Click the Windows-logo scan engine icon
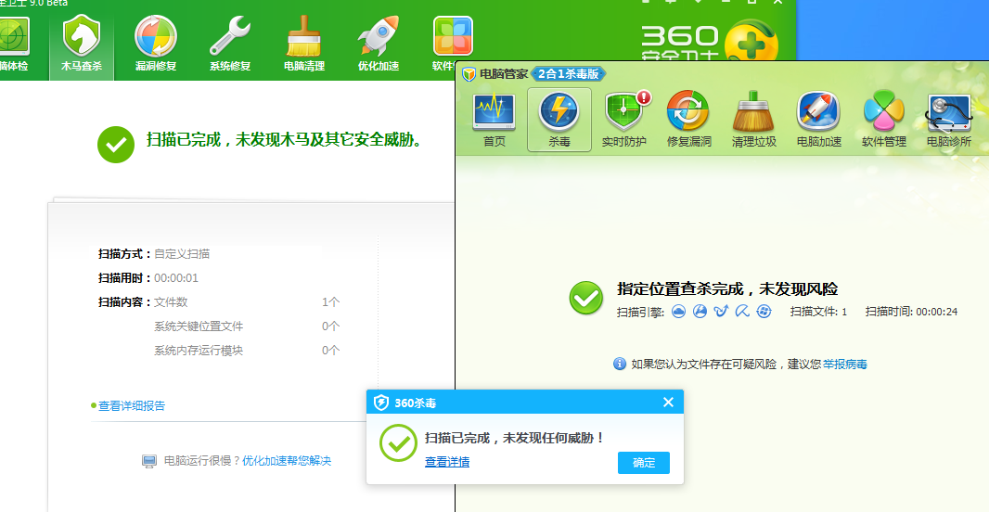Screen dimensions: 989x512 pyautogui.click(x=764, y=311)
